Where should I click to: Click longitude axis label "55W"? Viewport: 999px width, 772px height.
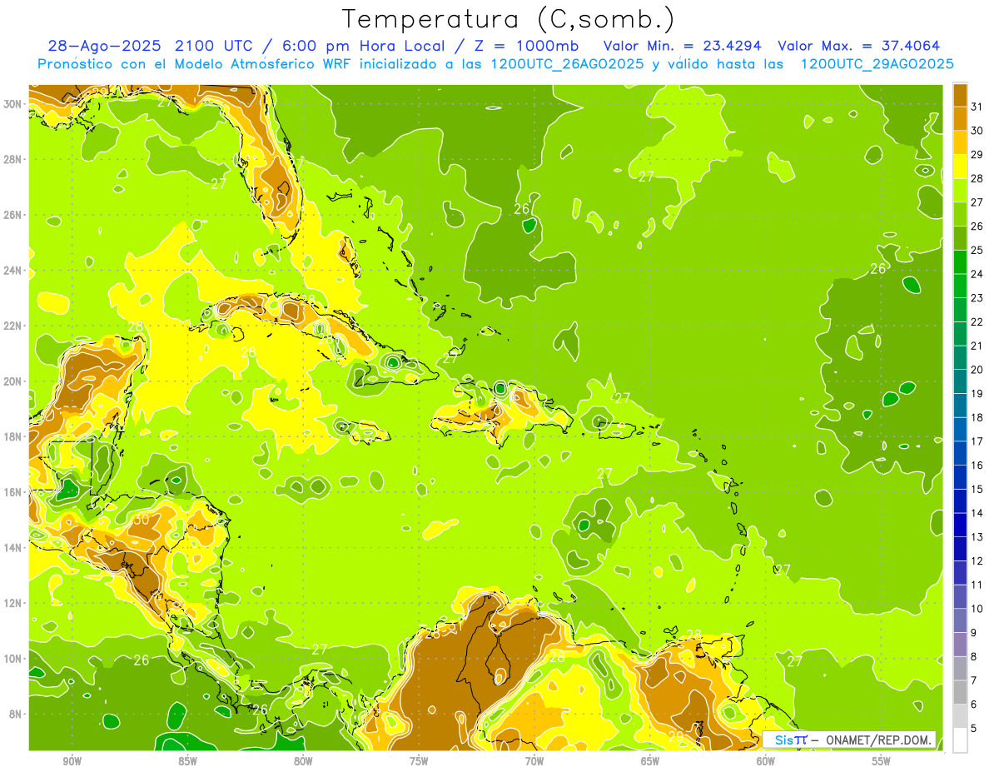pyautogui.click(x=881, y=761)
